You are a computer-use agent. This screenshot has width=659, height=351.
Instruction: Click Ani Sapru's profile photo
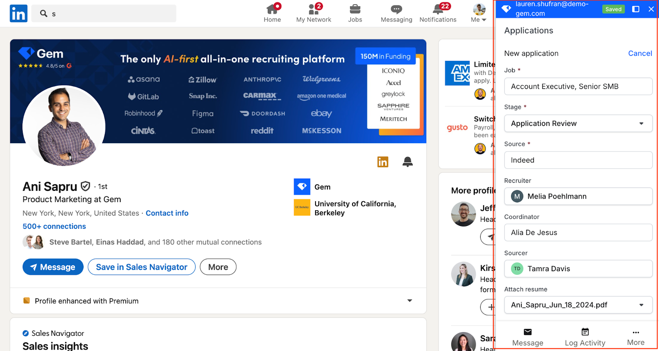(x=64, y=126)
